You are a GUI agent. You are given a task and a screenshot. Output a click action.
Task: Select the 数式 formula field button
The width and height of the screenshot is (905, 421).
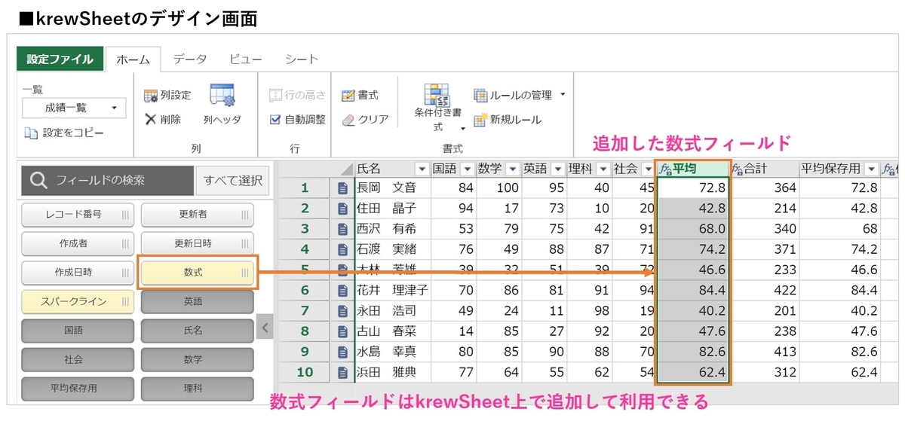(198, 273)
